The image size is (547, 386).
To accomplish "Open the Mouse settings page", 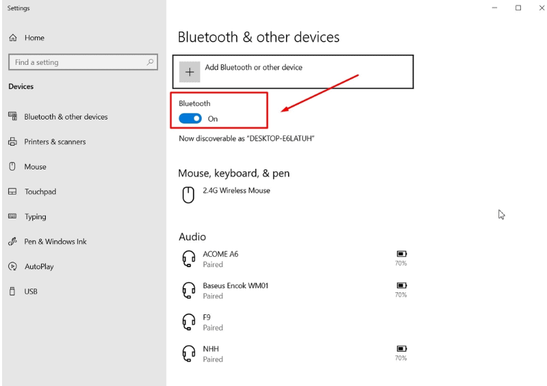I will coord(35,167).
